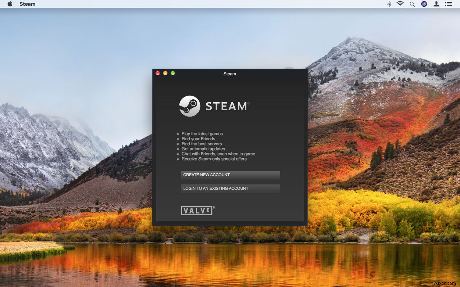Click the green zoom button on Steam window
Image resolution: width=460 pixels, height=287 pixels.
point(172,72)
